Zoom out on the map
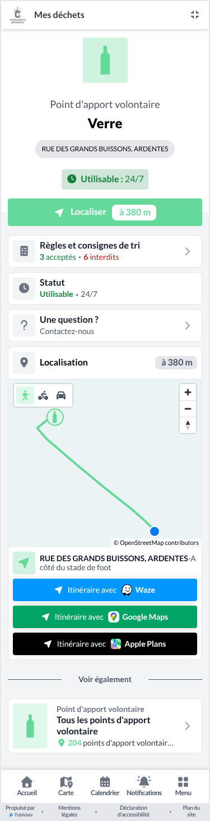210x821 pixels. 188,409
